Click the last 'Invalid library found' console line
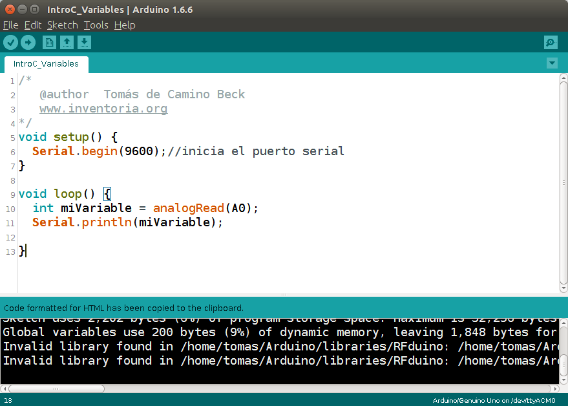This screenshot has height=406, width=568. (280, 361)
